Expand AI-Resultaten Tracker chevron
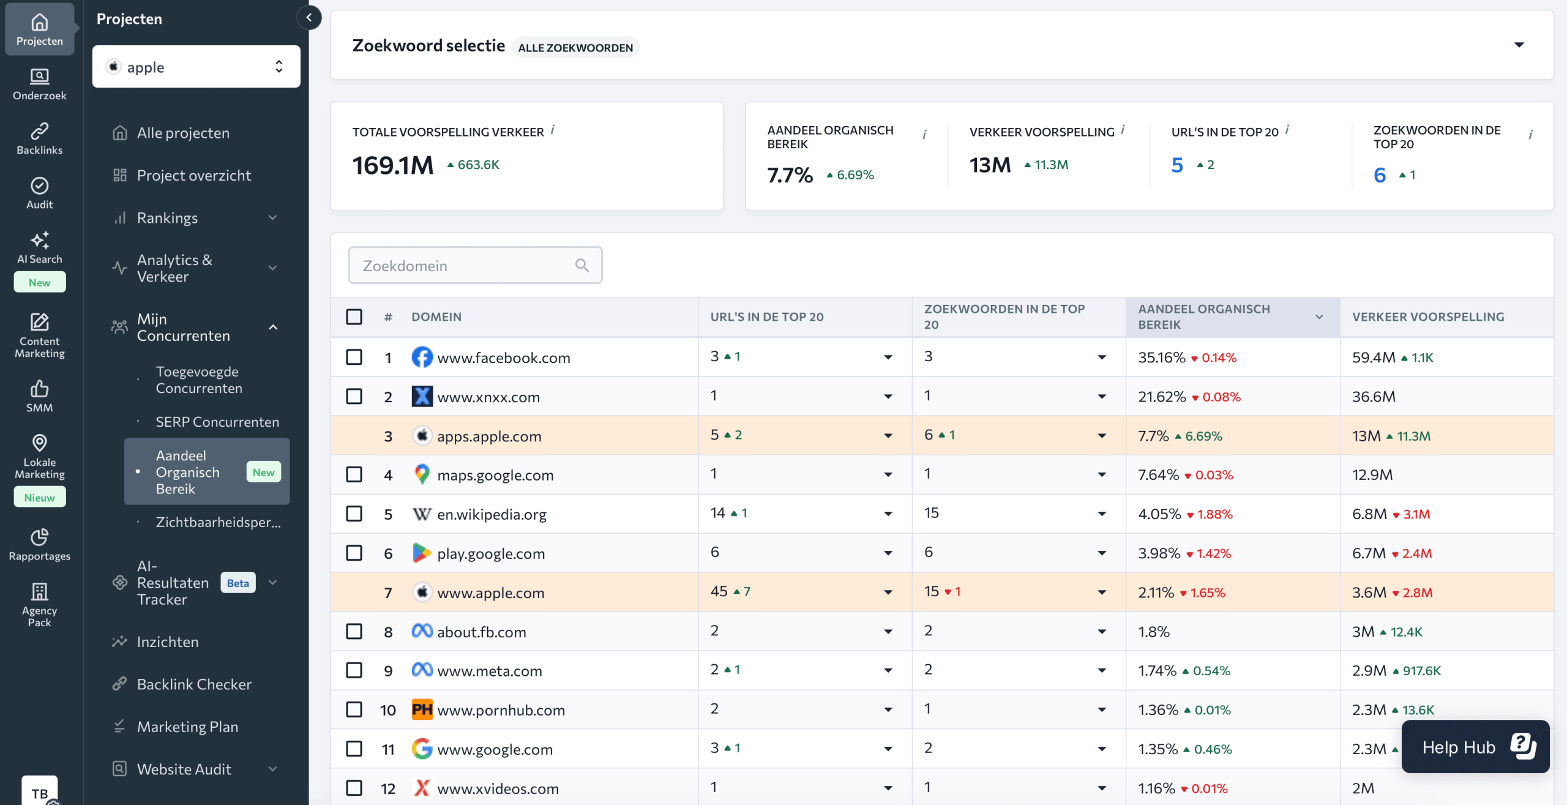Screen dimensions: 1567x805 pyautogui.click(x=273, y=582)
